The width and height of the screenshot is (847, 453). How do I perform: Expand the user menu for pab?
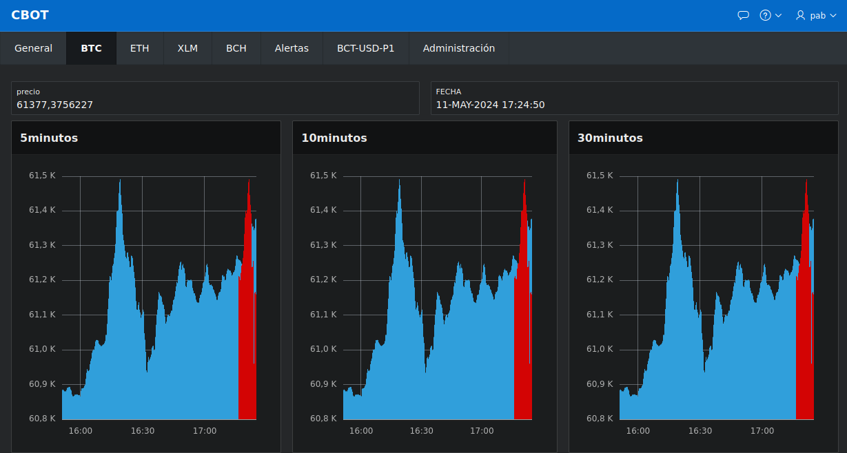click(832, 15)
